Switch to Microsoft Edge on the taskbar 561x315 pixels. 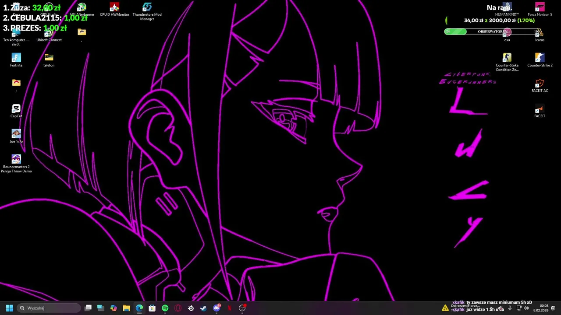coord(139,308)
